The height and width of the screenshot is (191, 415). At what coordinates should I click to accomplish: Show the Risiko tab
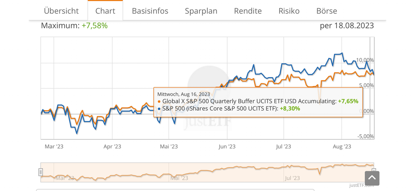tap(289, 11)
